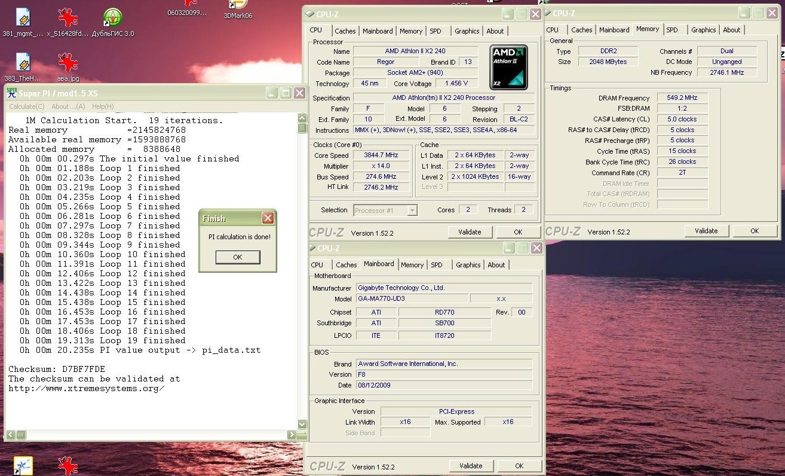Select SPD tab in Memory CPU-Z window

[672, 30]
